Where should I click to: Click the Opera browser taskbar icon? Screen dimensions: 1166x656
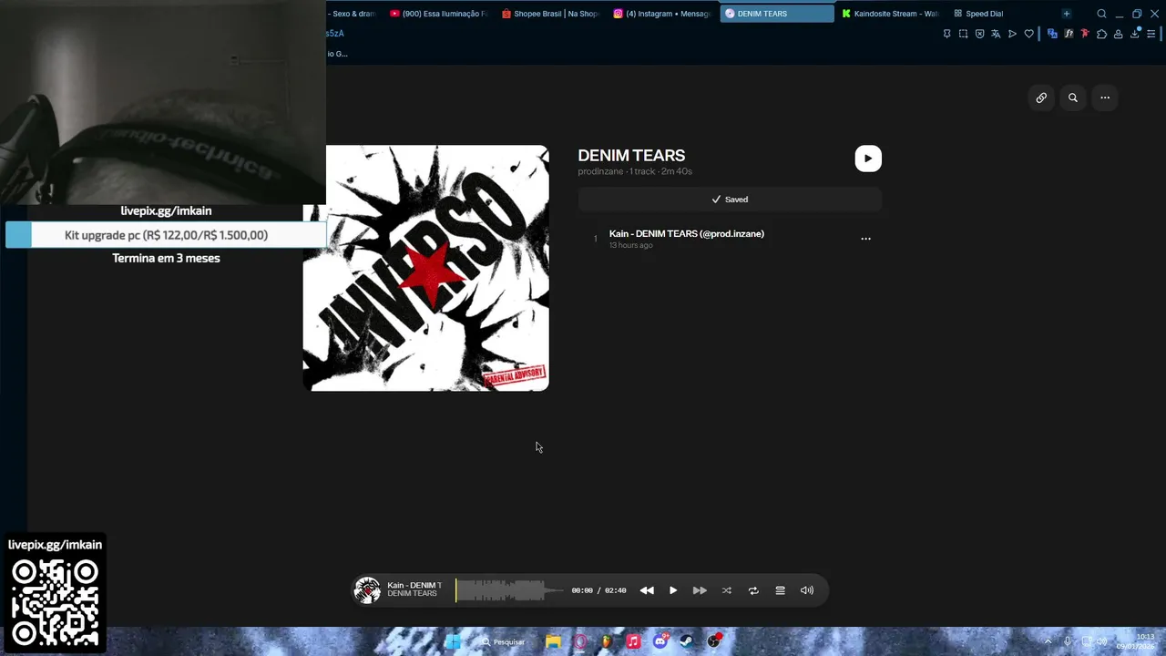click(579, 641)
